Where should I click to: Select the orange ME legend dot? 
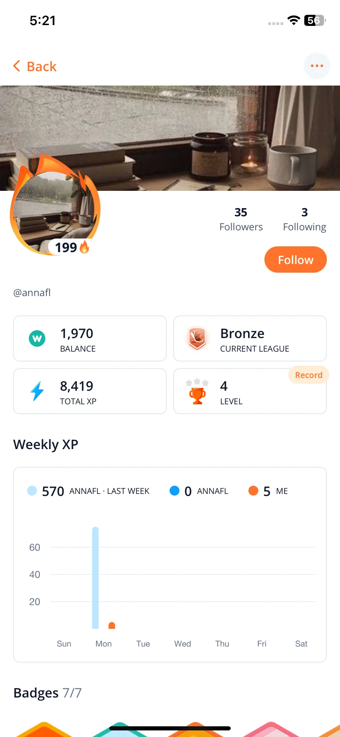253,491
